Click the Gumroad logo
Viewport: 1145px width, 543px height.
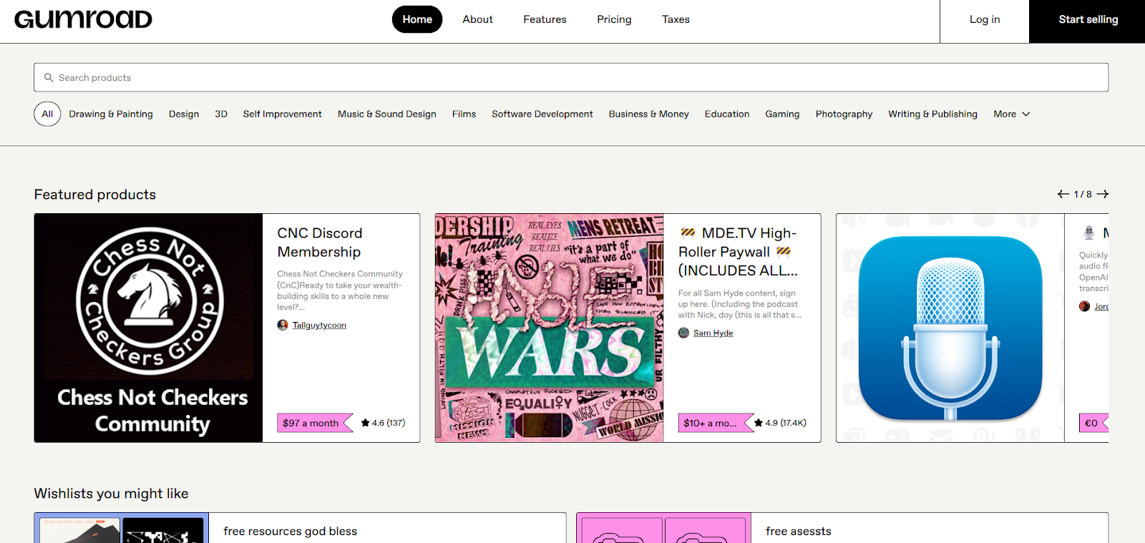(83, 19)
